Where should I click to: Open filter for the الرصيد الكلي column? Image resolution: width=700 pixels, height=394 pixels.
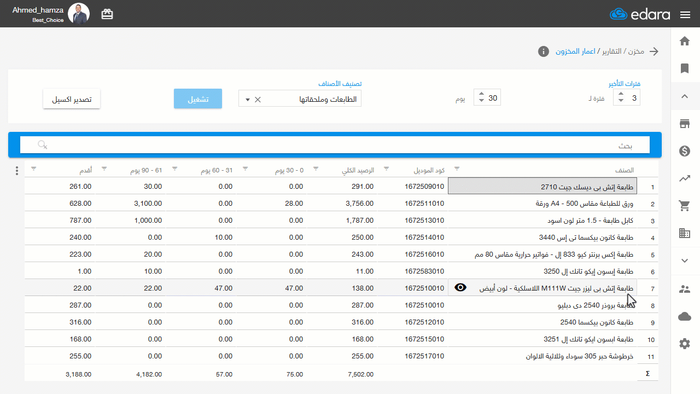pos(316,169)
